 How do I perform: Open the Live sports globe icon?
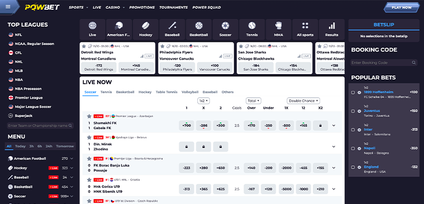coord(92,26)
